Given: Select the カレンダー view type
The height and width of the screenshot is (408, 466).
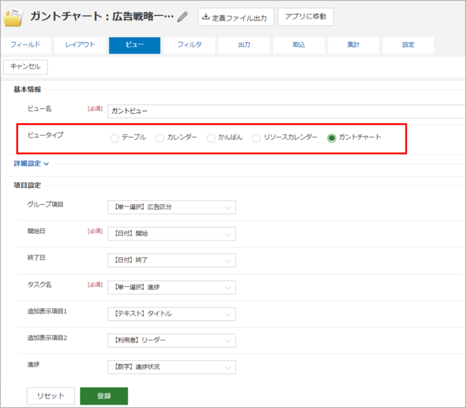Looking at the screenshot, I should tap(160, 138).
